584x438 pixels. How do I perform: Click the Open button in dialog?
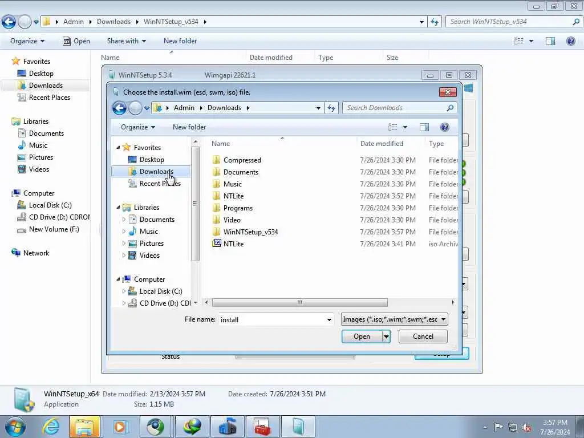362,336
